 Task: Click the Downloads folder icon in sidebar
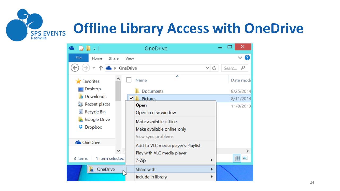tap(81, 97)
